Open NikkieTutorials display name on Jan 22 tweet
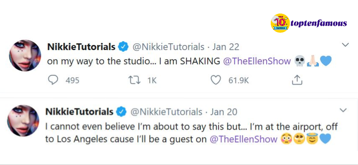 pyautogui.click(x=81, y=47)
